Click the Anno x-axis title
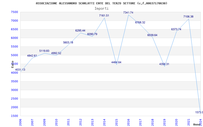 (197, 124)
